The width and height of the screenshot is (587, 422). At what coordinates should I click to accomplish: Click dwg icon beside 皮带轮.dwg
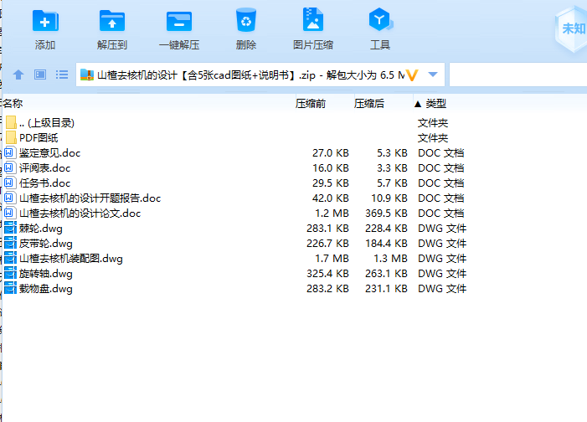[10, 243]
